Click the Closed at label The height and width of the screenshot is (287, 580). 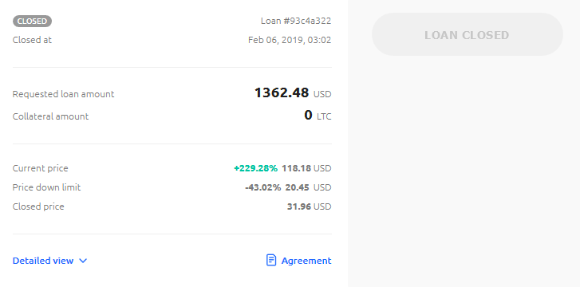tap(32, 40)
